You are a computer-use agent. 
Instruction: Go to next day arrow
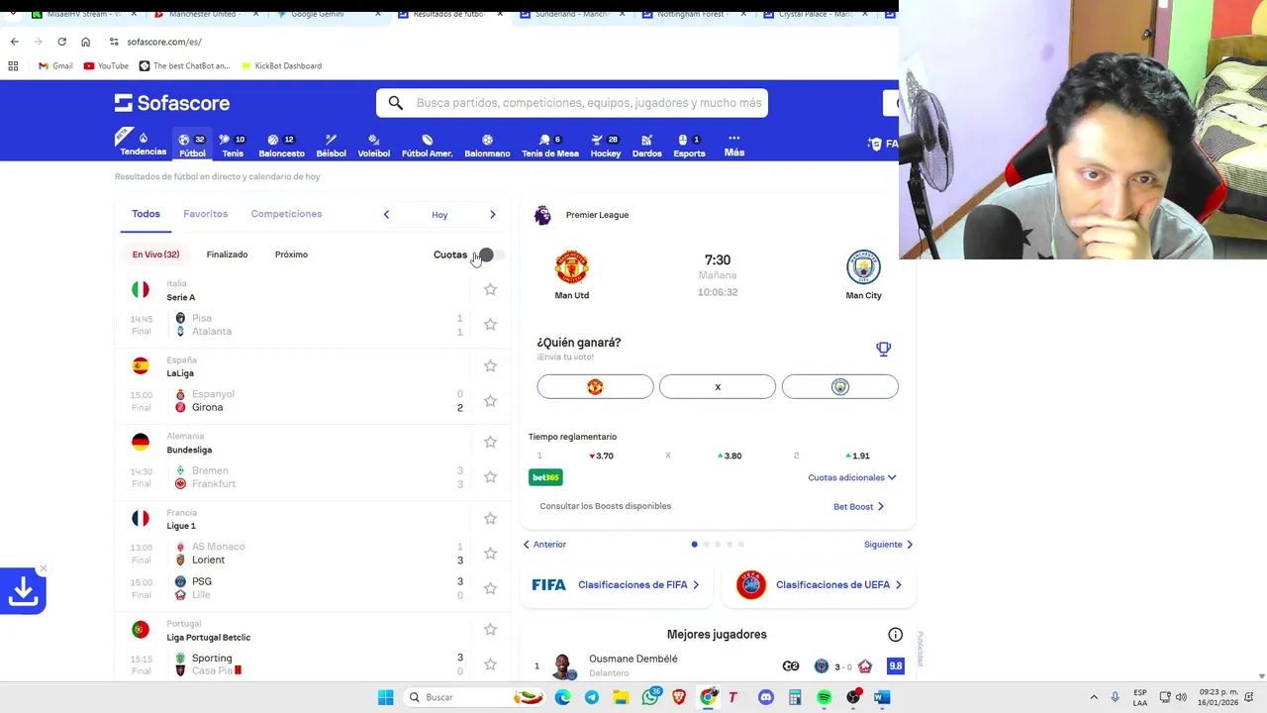(492, 215)
